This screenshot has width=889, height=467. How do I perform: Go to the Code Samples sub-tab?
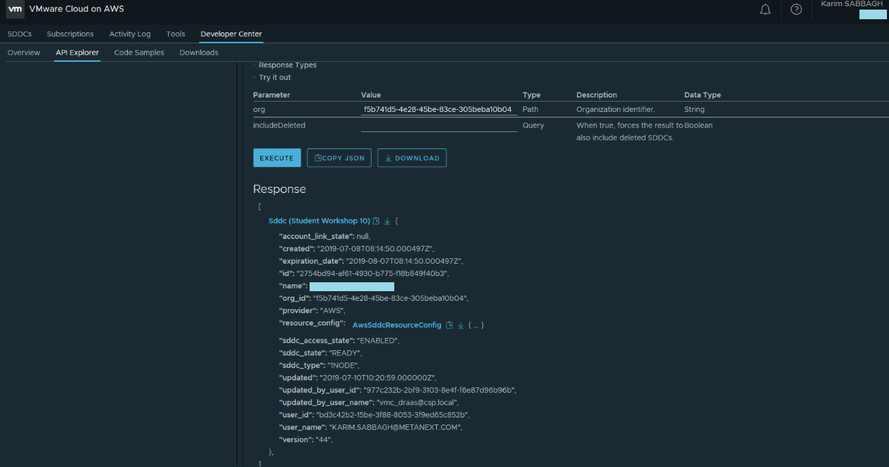pyautogui.click(x=139, y=53)
